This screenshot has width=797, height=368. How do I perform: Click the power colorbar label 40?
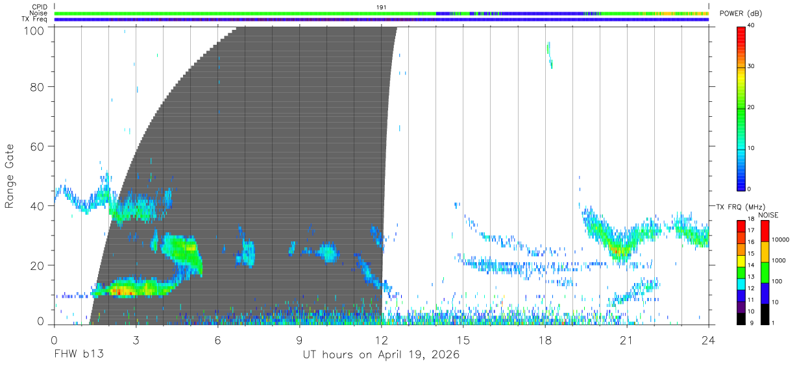pyautogui.click(x=752, y=26)
